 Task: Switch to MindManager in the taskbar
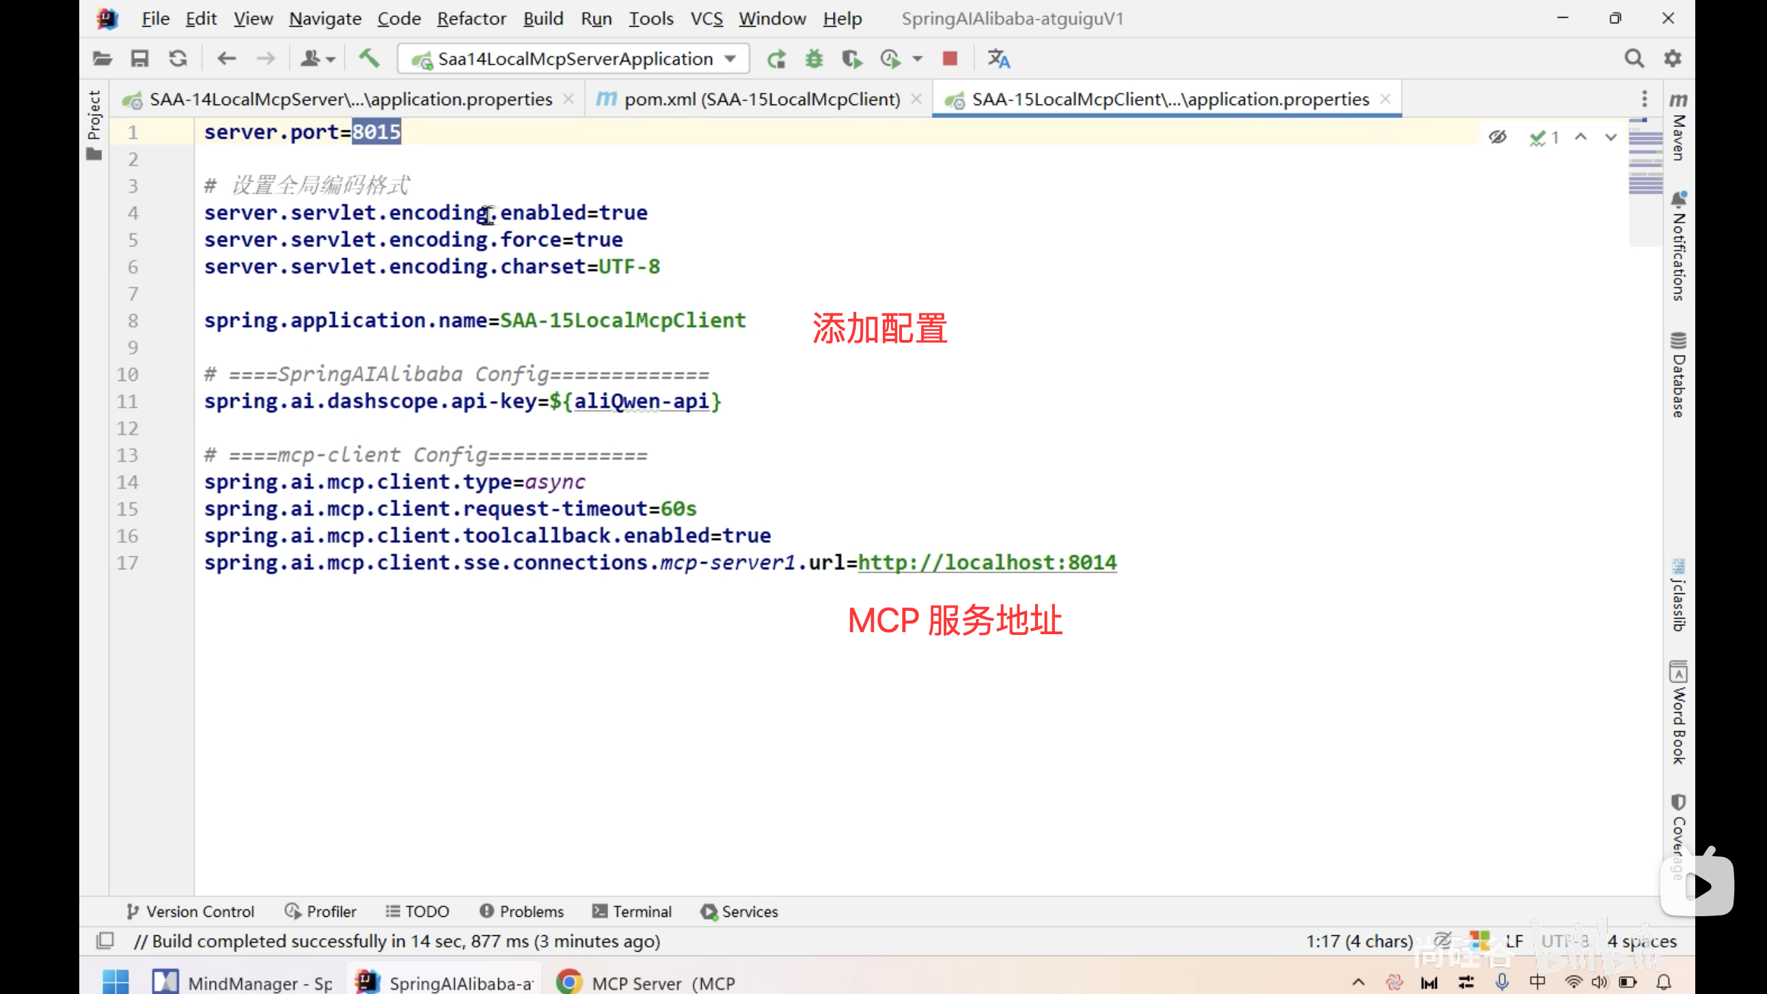243,982
